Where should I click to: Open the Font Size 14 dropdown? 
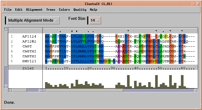[95, 21]
